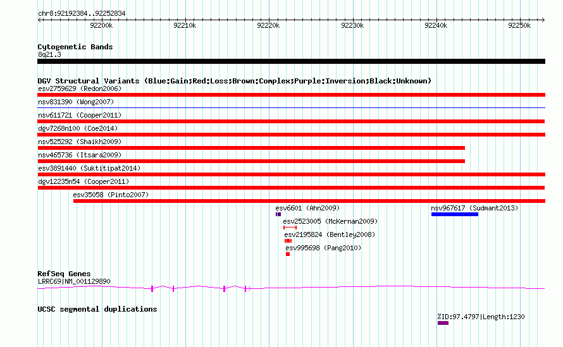The width and height of the screenshot is (563, 347).
Task: Open the esv3891440 (Suktitipat2014) label
Action: pos(89,168)
